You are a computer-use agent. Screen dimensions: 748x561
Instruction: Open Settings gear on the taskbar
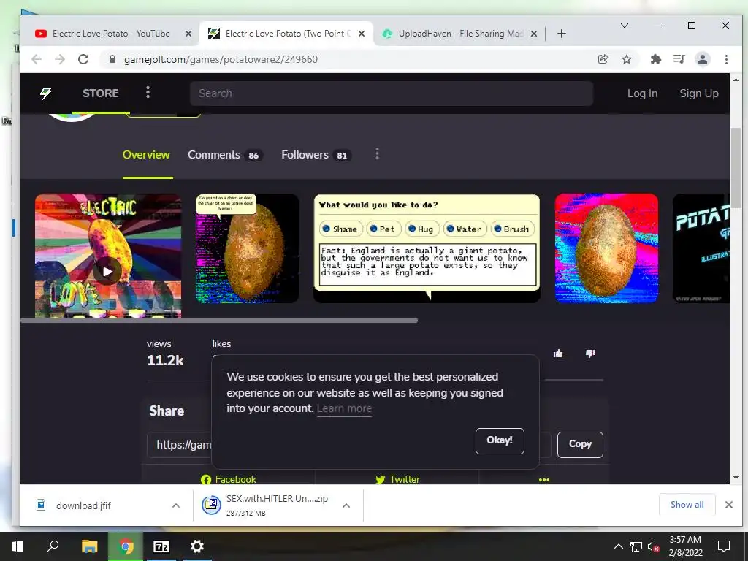197,546
